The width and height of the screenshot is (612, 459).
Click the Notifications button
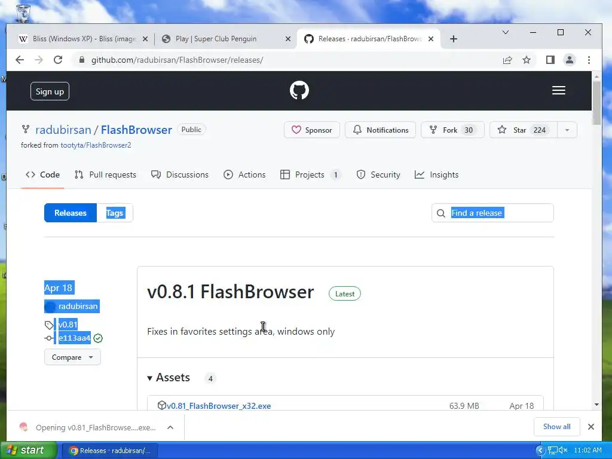coord(381,130)
